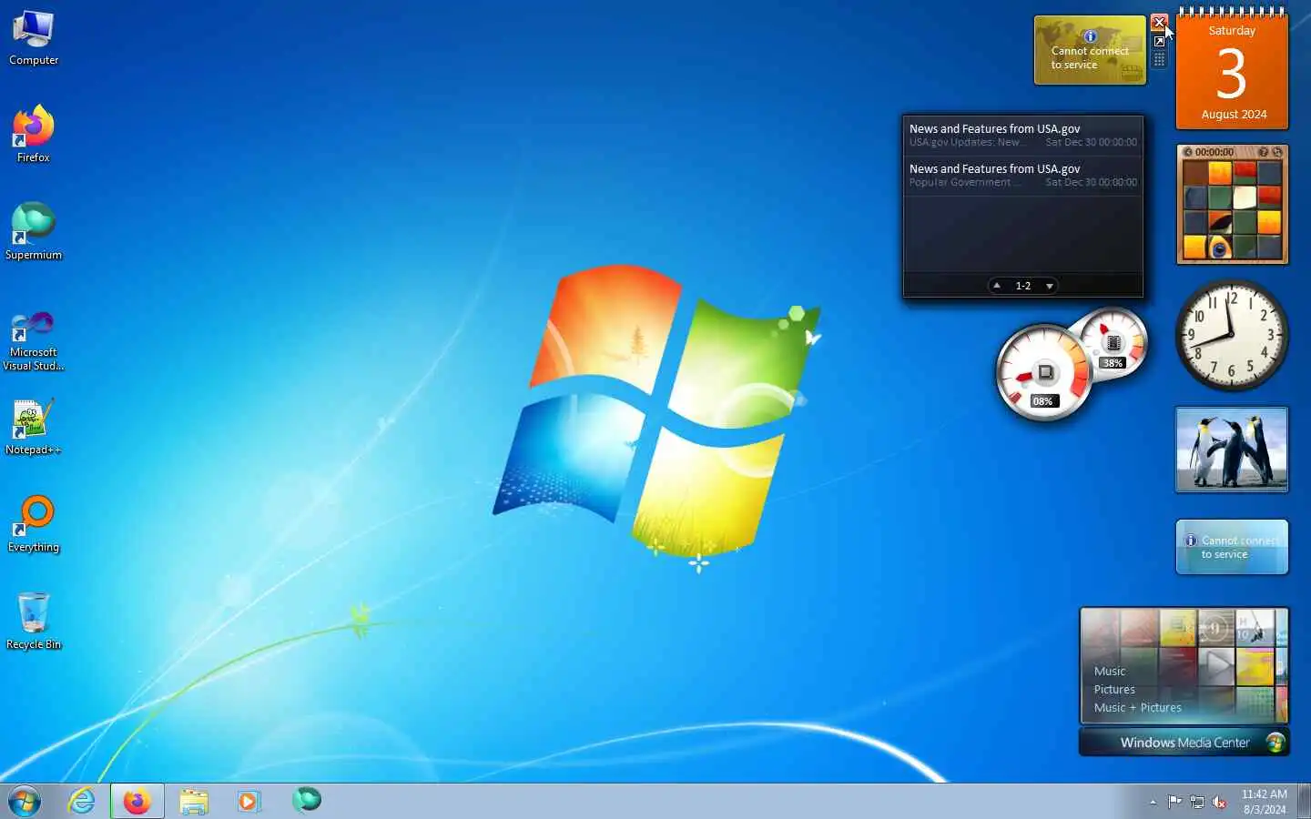Open first USA.gov Updates headline
Viewport: 1311px width, 819px height.
click(x=1022, y=135)
